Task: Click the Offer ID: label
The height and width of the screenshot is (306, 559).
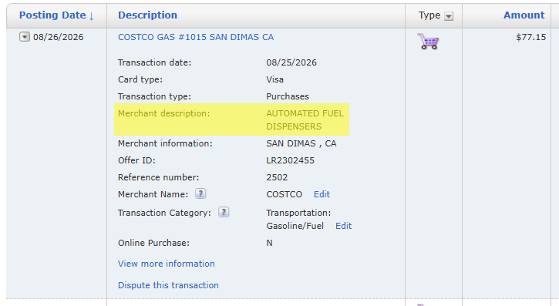Action: pos(136,160)
